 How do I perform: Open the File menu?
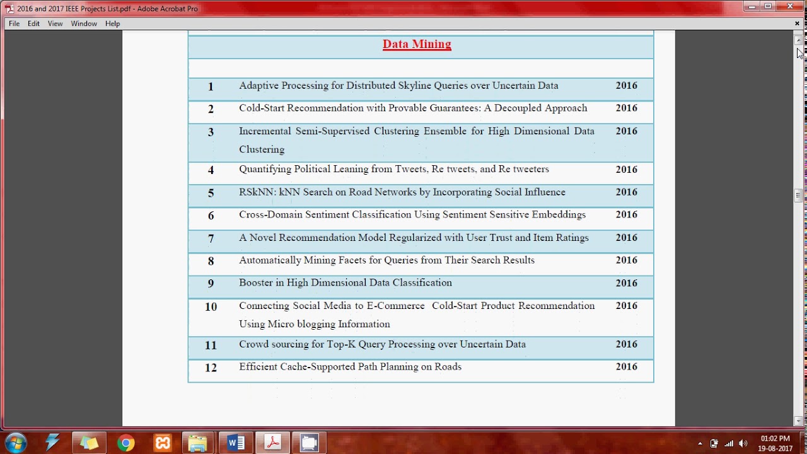click(14, 23)
